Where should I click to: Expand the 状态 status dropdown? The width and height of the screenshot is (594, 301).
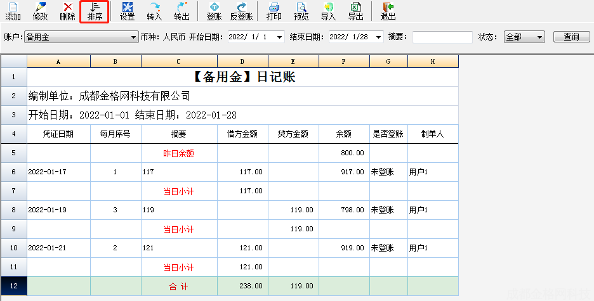coord(540,37)
